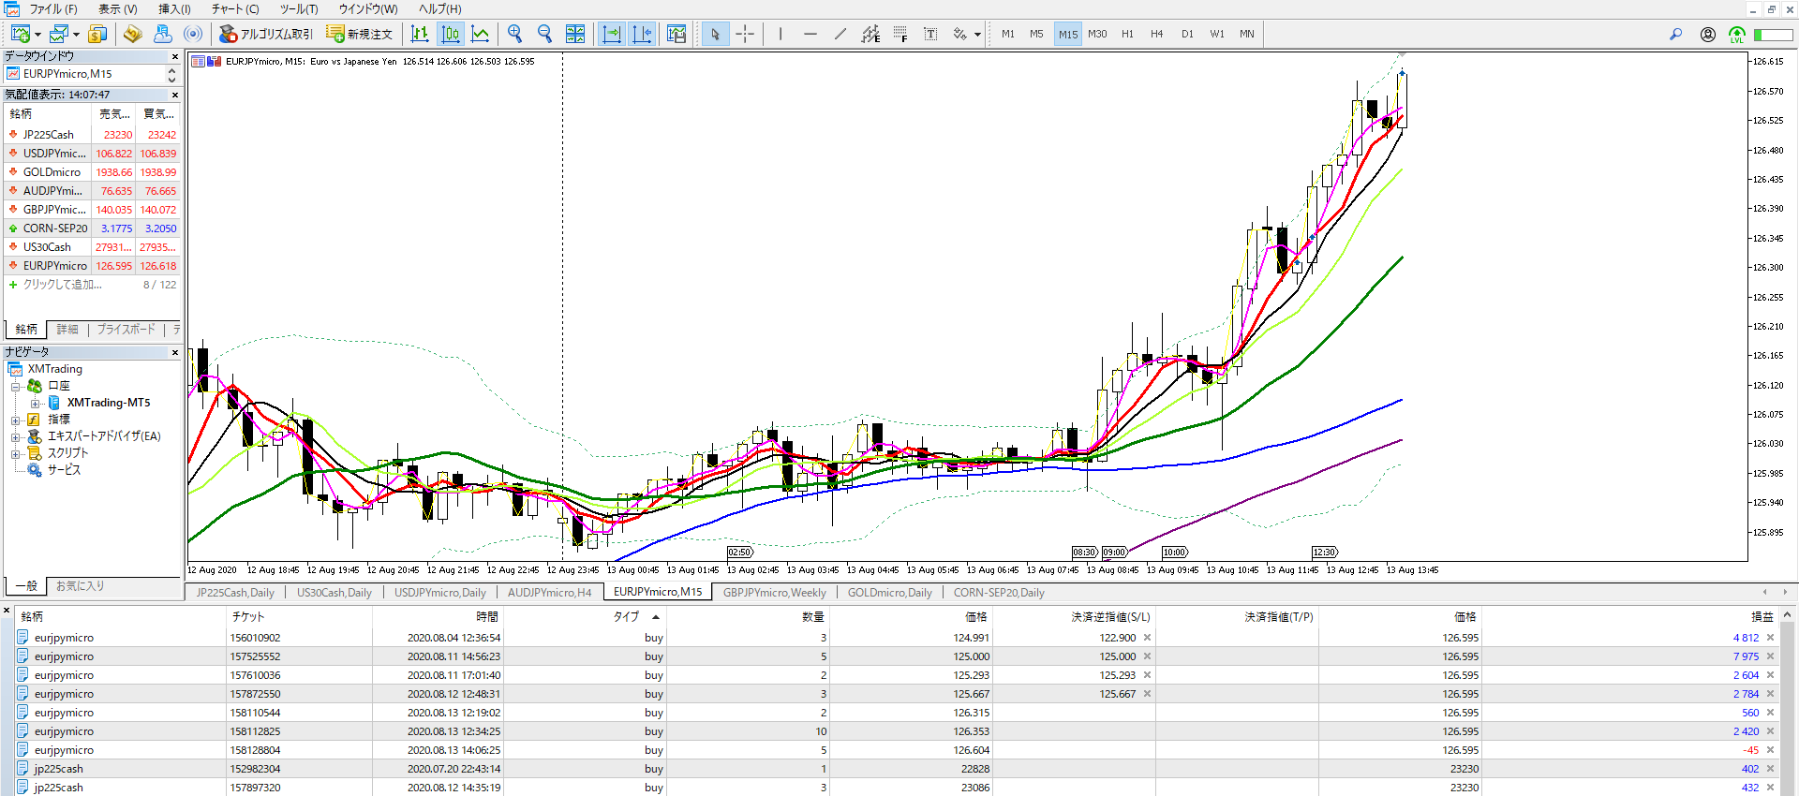Toggle the M15 timeframe button
The width and height of the screenshot is (1799, 796).
pos(1068,34)
